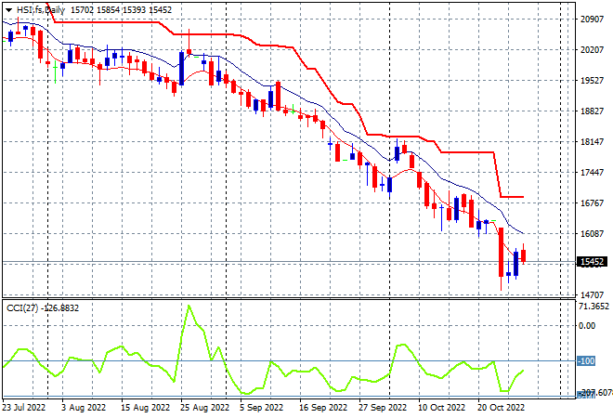This screenshot has height=418, width=613.
Task: Select the tall blue candle near 25 Aug
Action: [x=181, y=68]
